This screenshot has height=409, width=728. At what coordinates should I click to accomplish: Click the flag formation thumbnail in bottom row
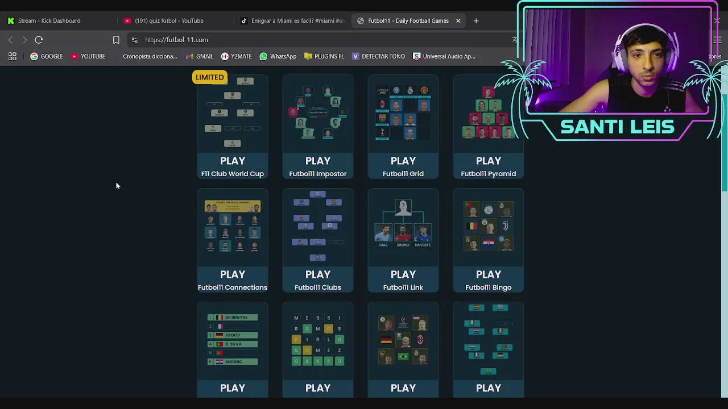tap(489, 340)
